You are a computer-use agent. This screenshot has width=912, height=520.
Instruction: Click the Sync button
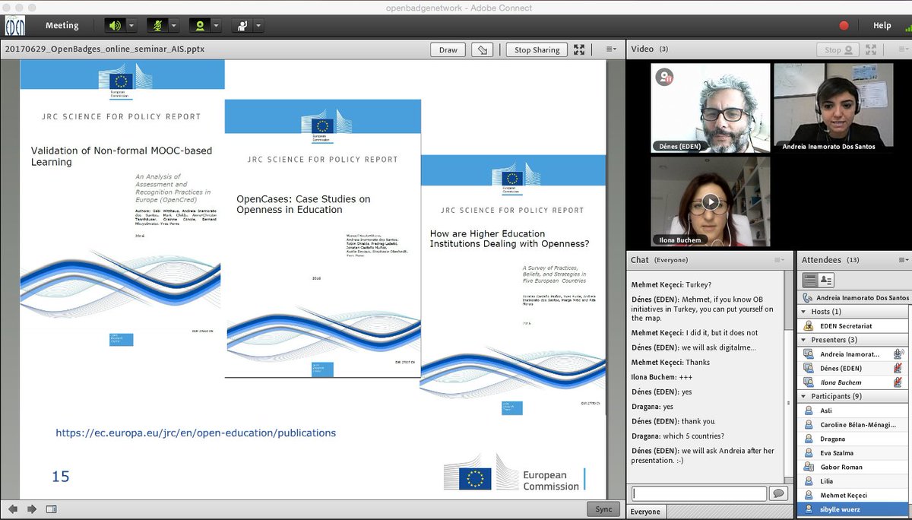(603, 509)
